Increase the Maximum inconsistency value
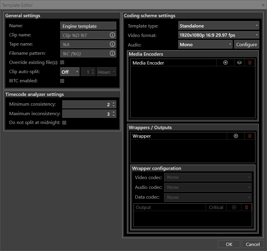The height and width of the screenshot is (251, 267). [114, 112]
